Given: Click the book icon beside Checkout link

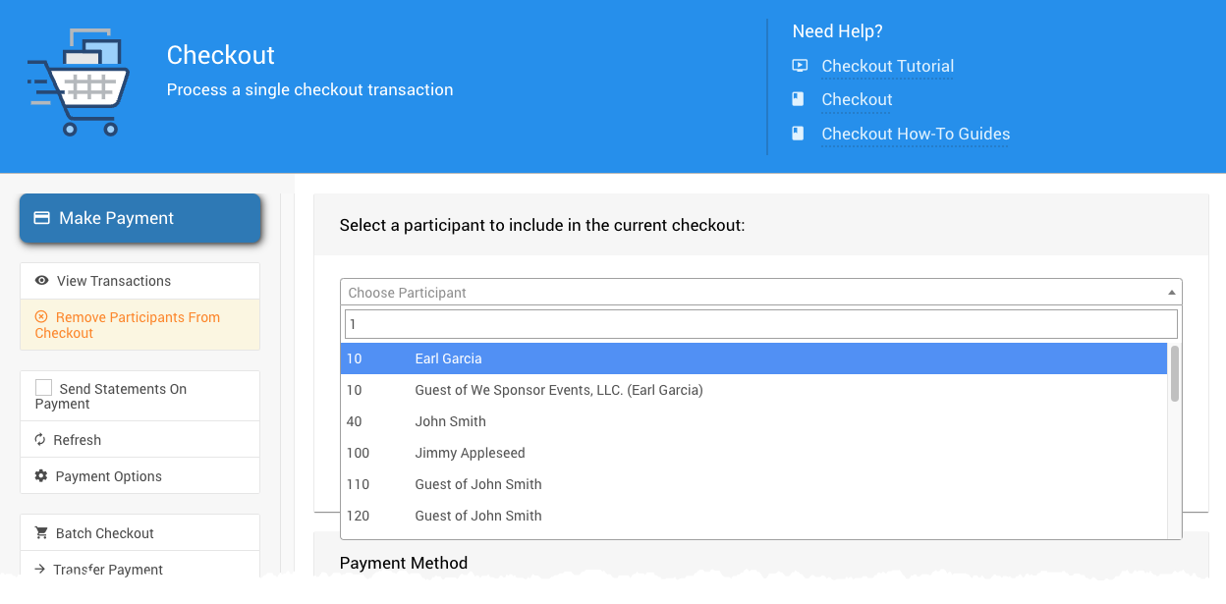Looking at the screenshot, I should pyautogui.click(x=799, y=99).
